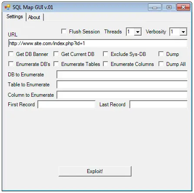The width and height of the screenshot is (194, 193).
Task: Focus the DB to Enumerate field
Action: pyautogui.click(x=122, y=75)
